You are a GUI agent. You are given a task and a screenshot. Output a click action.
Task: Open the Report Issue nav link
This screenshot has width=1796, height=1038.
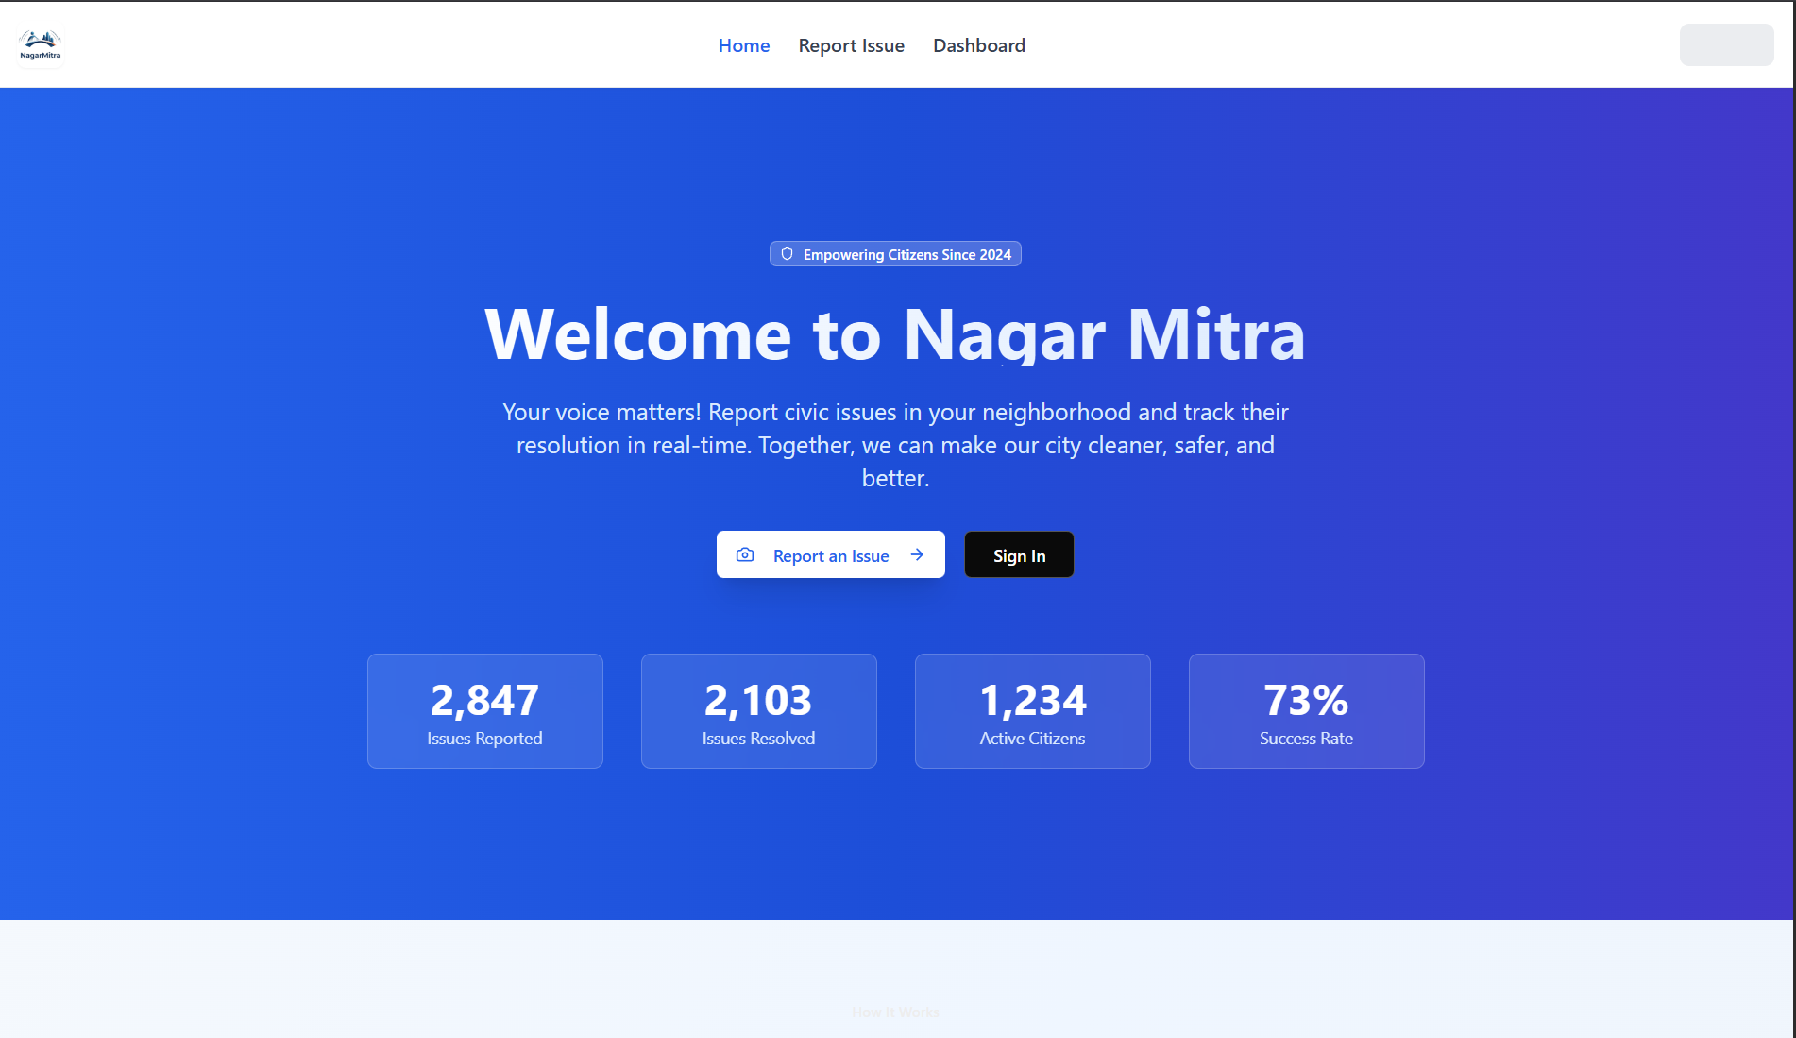[851, 45]
